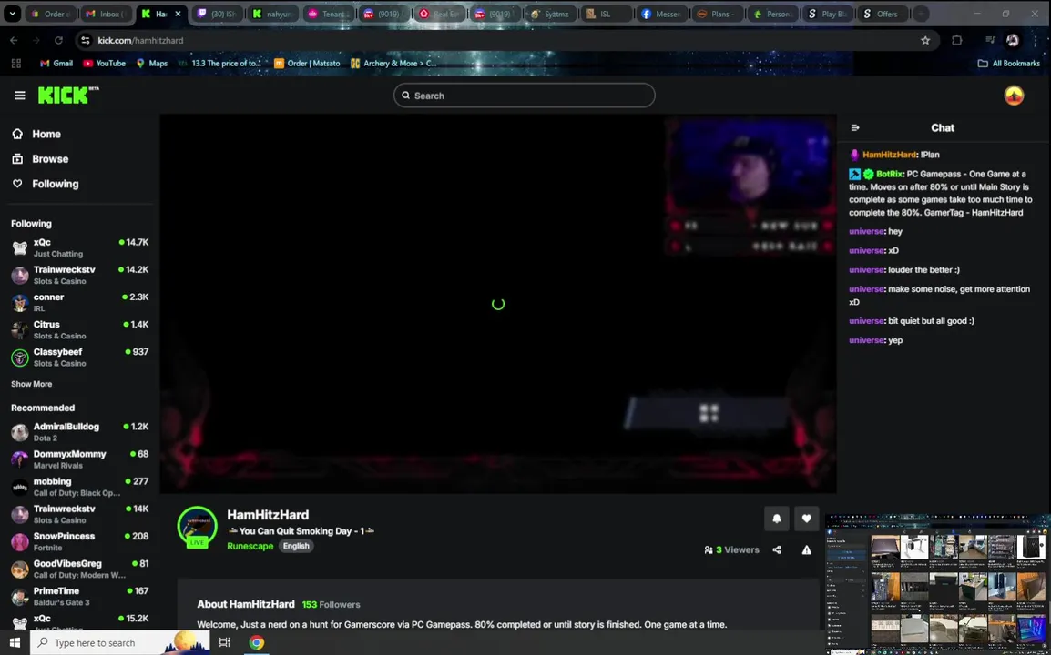The width and height of the screenshot is (1051, 655).
Task: Open GoodVibesGreg channel
Action: pyautogui.click(x=80, y=569)
